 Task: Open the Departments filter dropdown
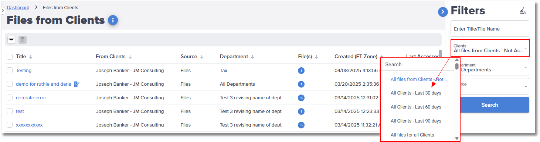[495, 67]
